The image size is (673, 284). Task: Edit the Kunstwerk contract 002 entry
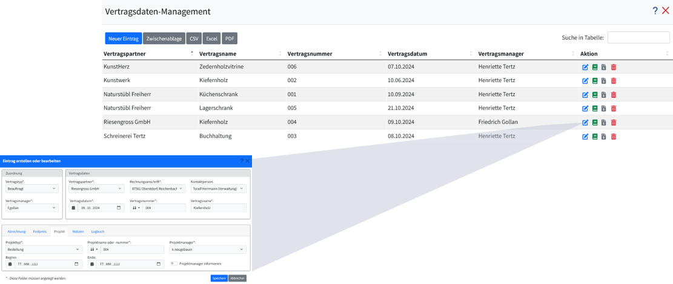click(x=585, y=81)
